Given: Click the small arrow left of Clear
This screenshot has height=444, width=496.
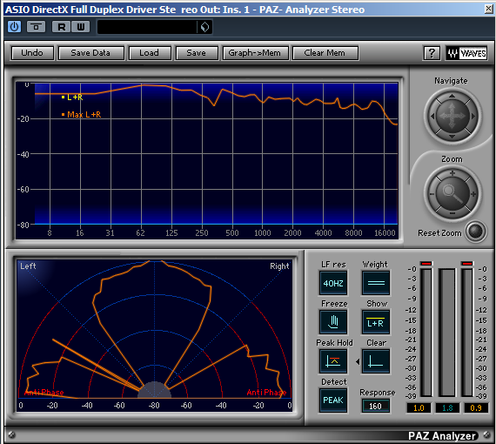Looking at the screenshot, I should click(x=358, y=361).
